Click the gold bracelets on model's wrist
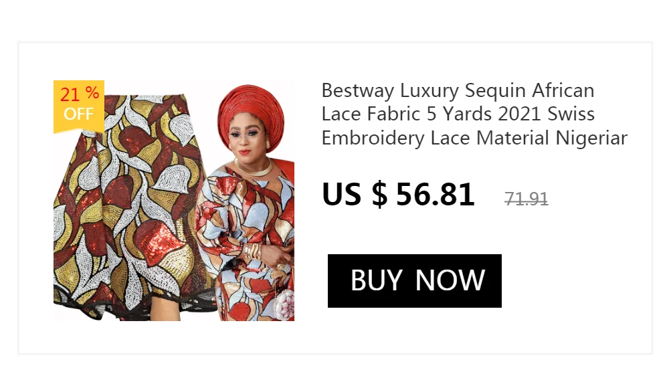 tap(253, 252)
